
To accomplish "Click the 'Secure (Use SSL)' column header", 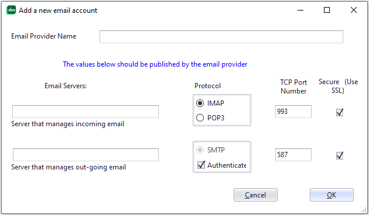I will pos(338,86).
